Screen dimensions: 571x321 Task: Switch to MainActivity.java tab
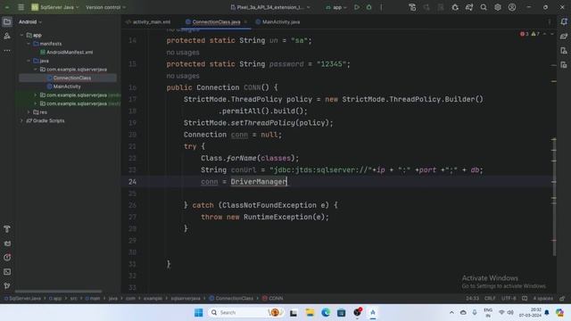(x=278, y=21)
